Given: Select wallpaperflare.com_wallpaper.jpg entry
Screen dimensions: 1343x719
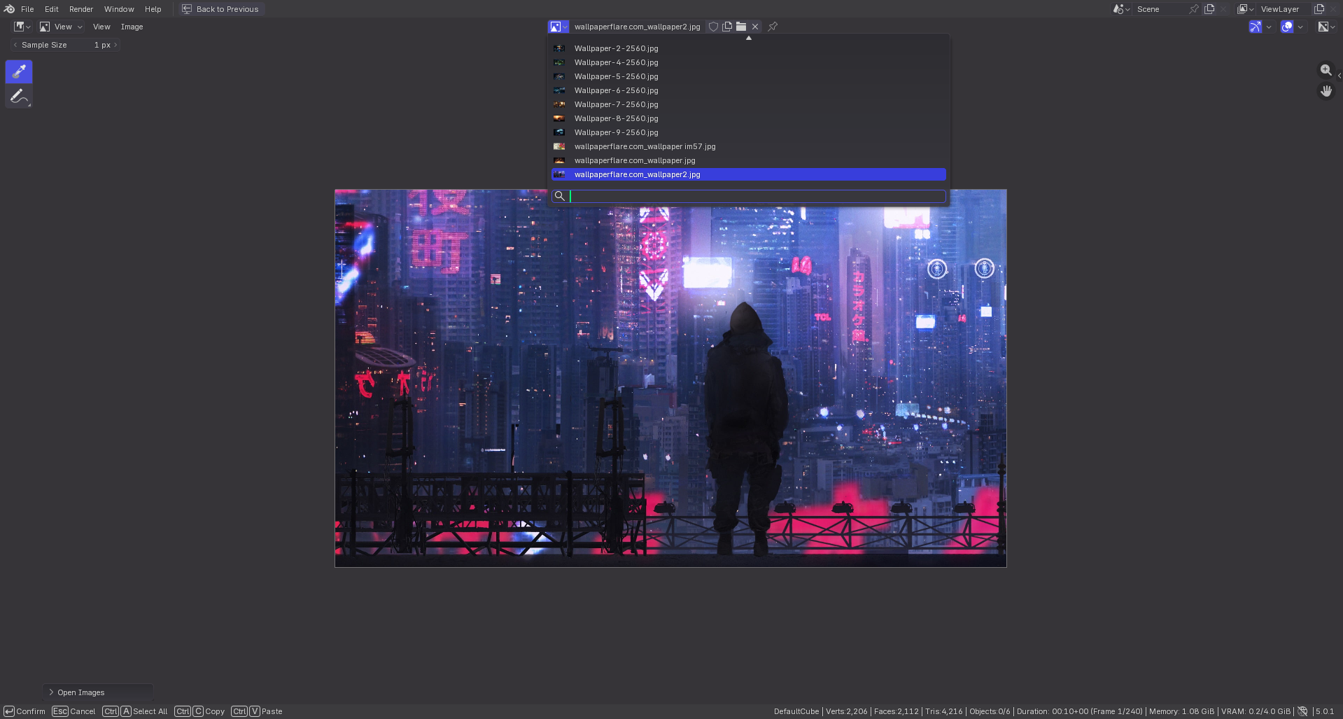Looking at the screenshot, I should point(749,160).
